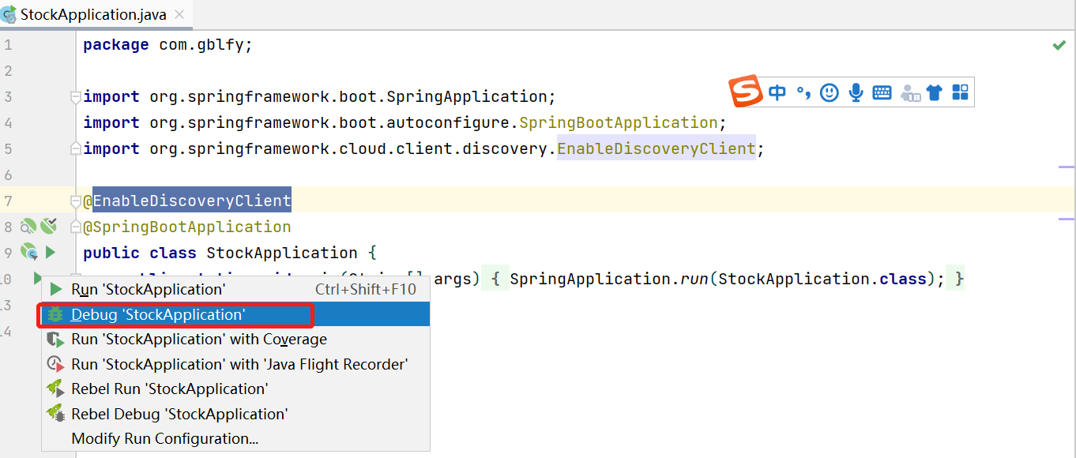This screenshot has width=1076, height=458.
Task: Click the user account icon in IME bar
Action: pyautogui.click(x=910, y=92)
